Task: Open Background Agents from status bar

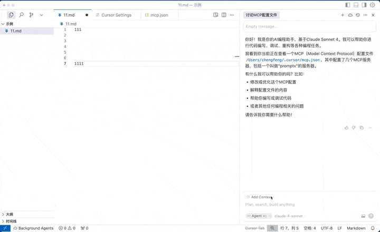Action: click(33, 228)
